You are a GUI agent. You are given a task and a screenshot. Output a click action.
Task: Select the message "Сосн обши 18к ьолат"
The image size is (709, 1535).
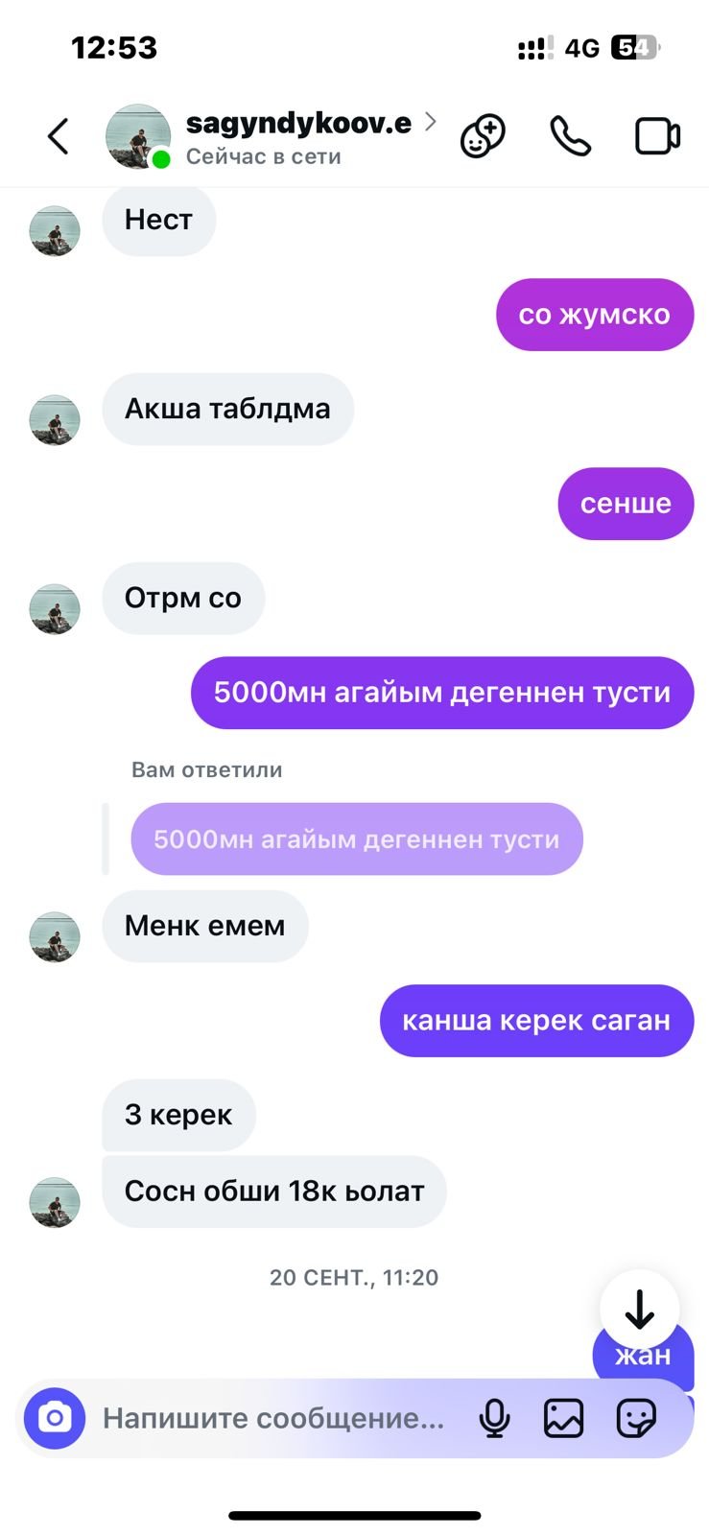pyautogui.click(x=274, y=1192)
